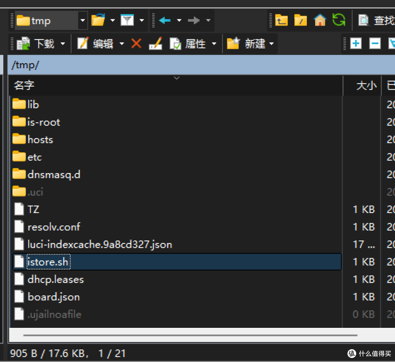Click the minus unselect files icon
395x362 pixels.
tap(375, 44)
